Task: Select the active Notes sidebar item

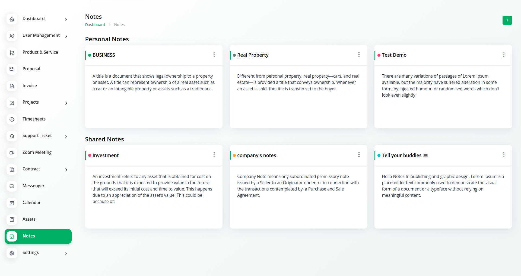Action: point(38,236)
